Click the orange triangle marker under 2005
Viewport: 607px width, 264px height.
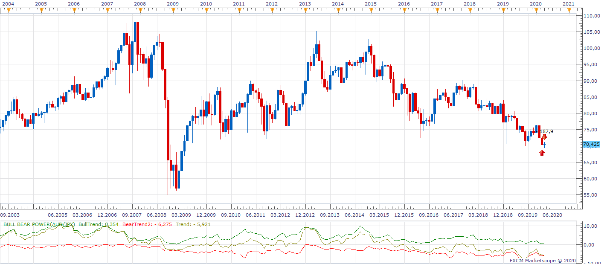tap(41, 10)
